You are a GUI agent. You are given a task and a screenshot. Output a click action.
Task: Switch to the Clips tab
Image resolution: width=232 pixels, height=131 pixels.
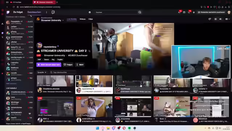[91, 19]
